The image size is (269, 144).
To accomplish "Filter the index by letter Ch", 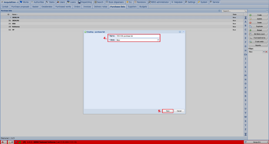I will 246,55.
